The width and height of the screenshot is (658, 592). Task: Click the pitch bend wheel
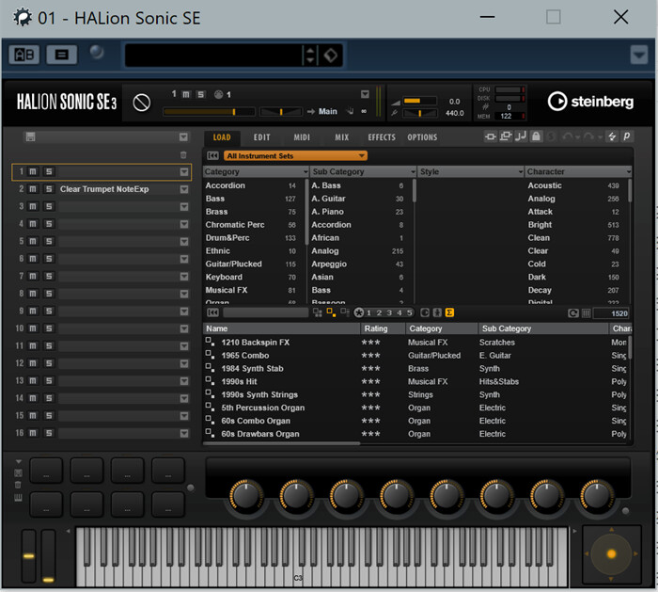point(29,556)
